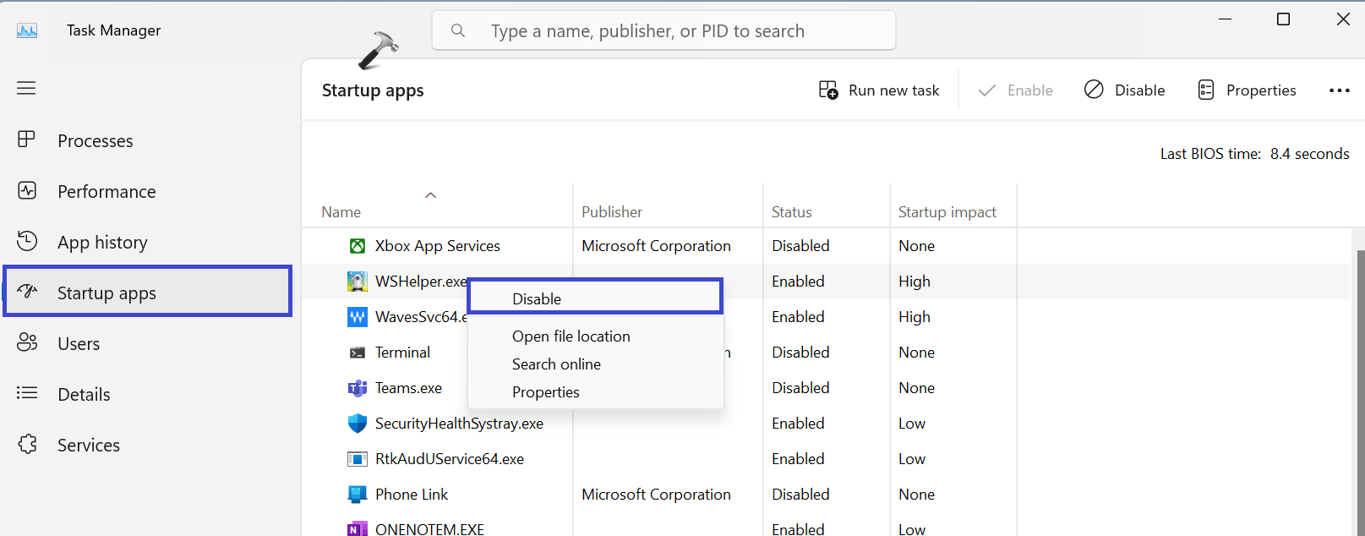Click the Run new task button
Viewport: 1365px width, 536px height.
(879, 90)
